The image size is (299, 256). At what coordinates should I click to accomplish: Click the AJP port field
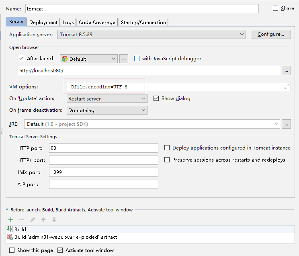[x=104, y=184]
